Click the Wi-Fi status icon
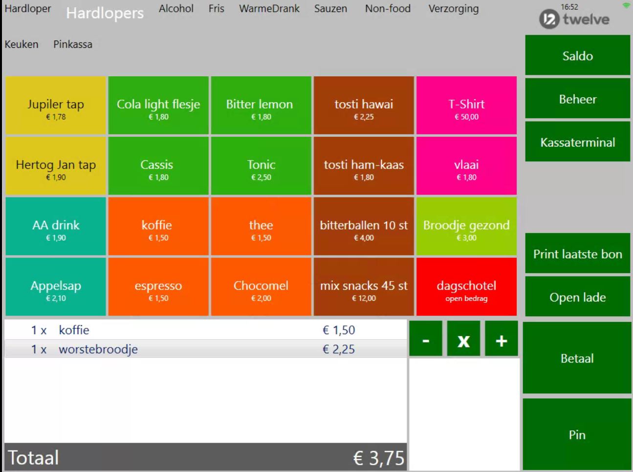Image resolution: width=633 pixels, height=472 pixels. [626, 6]
